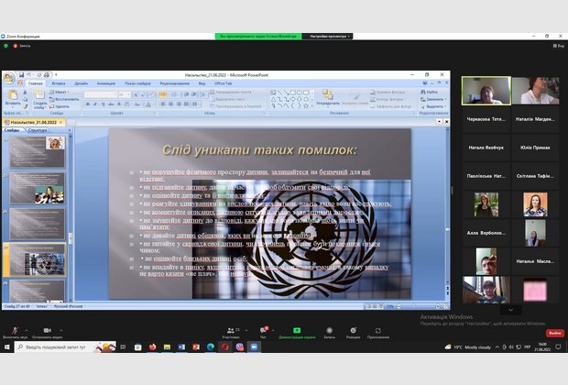Stop video in Zoom toolbar

coord(47,332)
